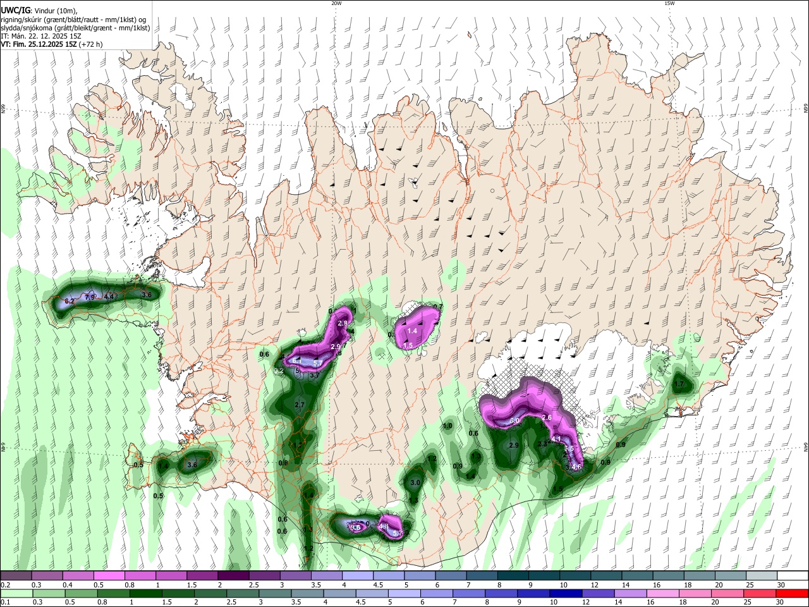The width and height of the screenshot is (809, 607).
Task: Click the rain swatch labeled 0.8
Action: [113, 594]
